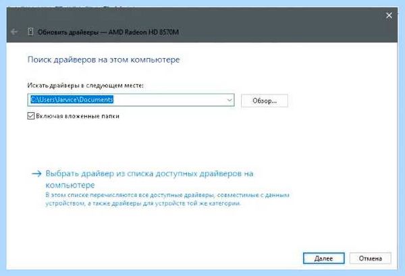Click the Включая вложенные папки label text
Screen dimensions: 405x276
point(78,116)
